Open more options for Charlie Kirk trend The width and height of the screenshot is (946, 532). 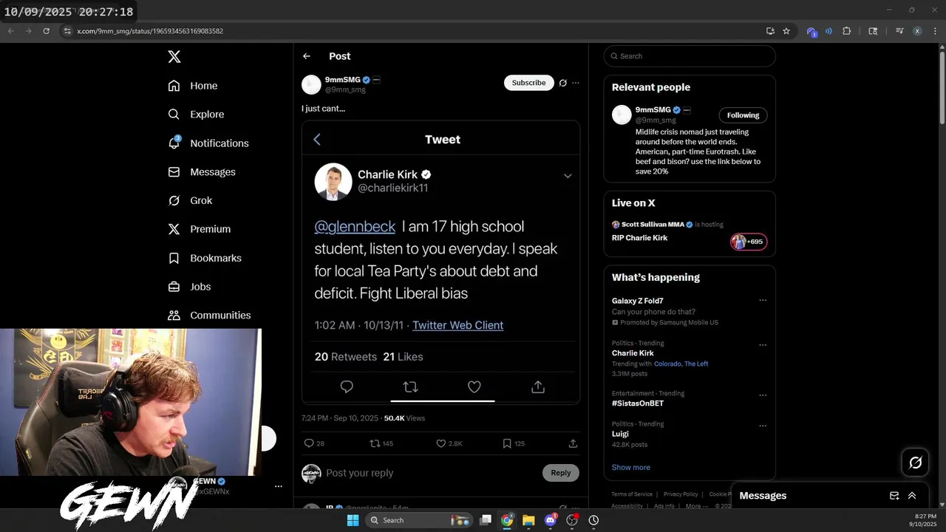[763, 344]
